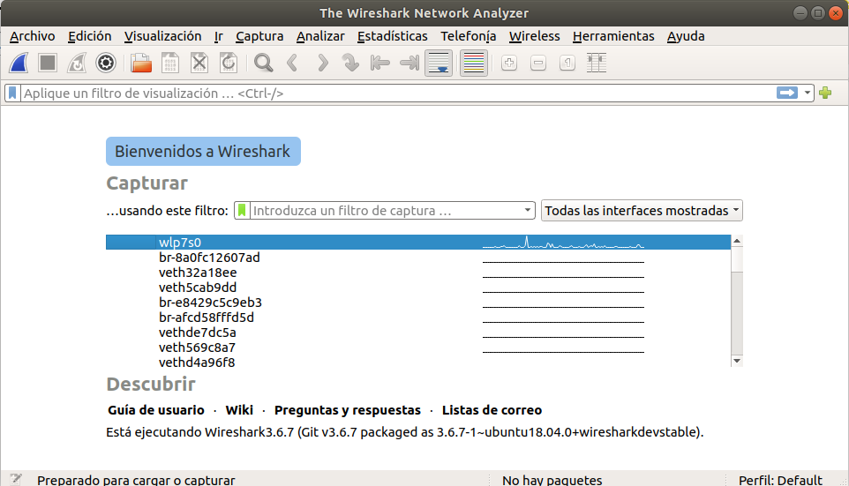Open the Estadísticas menu

pos(392,36)
